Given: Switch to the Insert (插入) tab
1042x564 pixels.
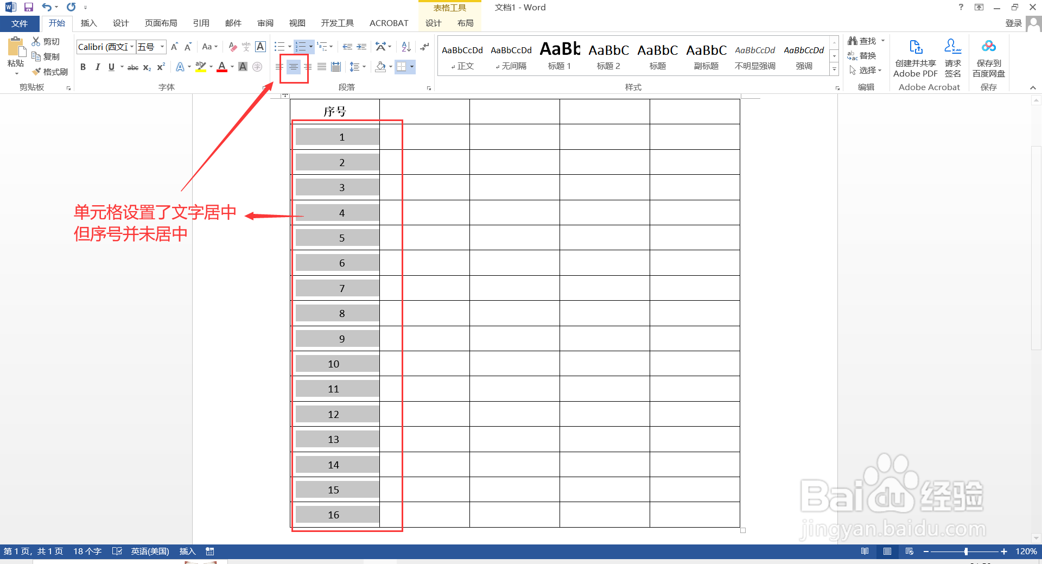Looking at the screenshot, I should click(88, 23).
